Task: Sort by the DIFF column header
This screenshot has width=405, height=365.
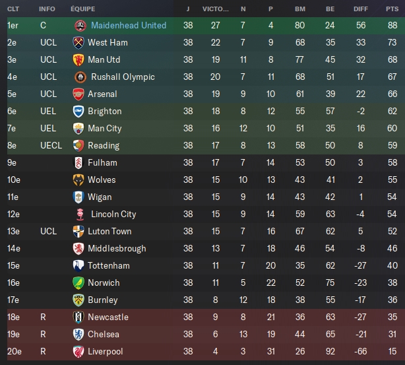Action: pos(361,9)
